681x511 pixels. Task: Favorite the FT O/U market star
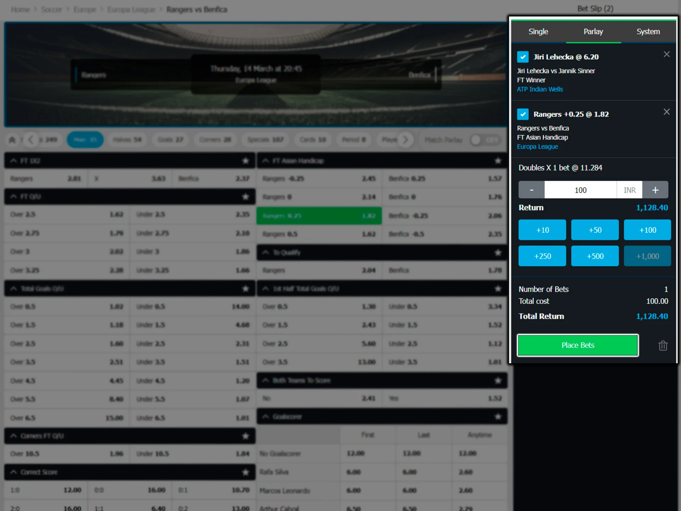click(245, 197)
